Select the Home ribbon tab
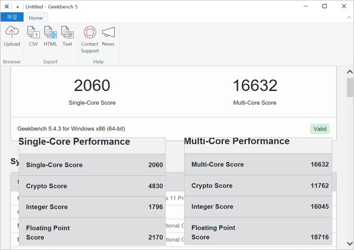Screen dimensions: 354x250 tap(36, 18)
